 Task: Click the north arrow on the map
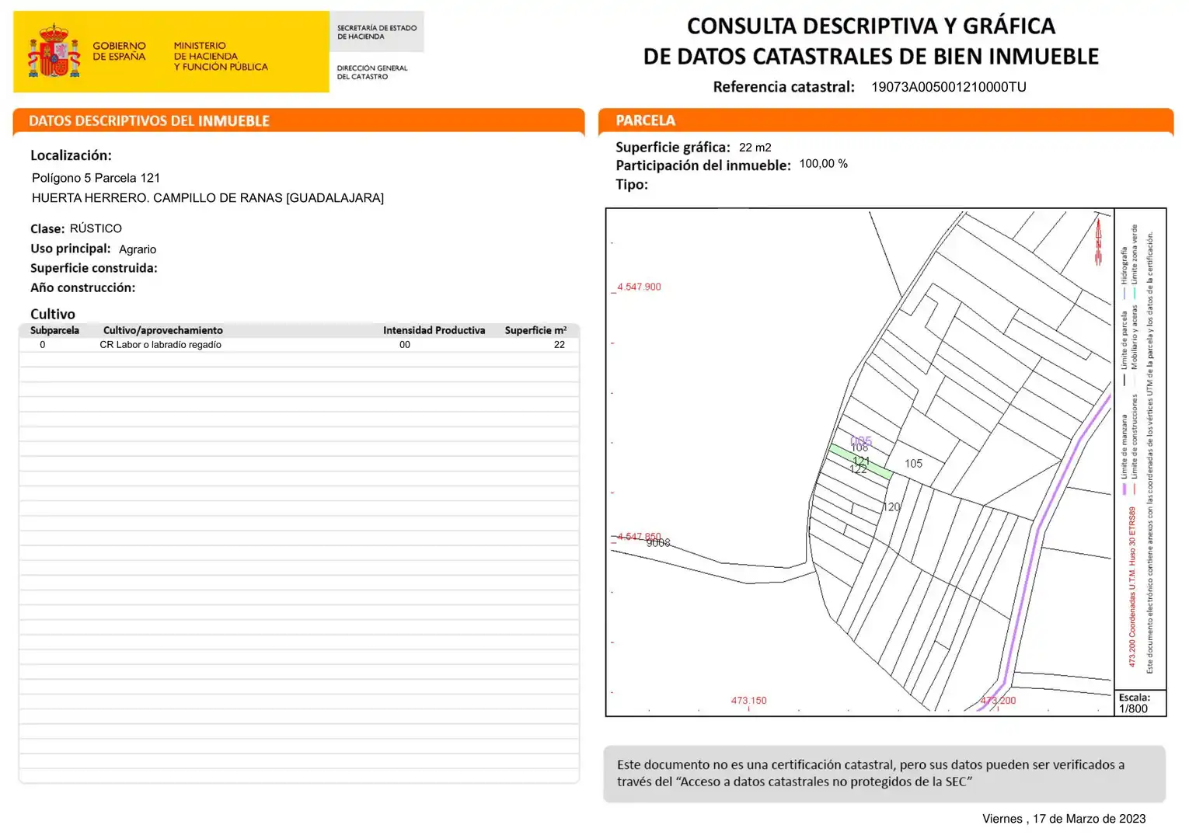click(x=1098, y=241)
